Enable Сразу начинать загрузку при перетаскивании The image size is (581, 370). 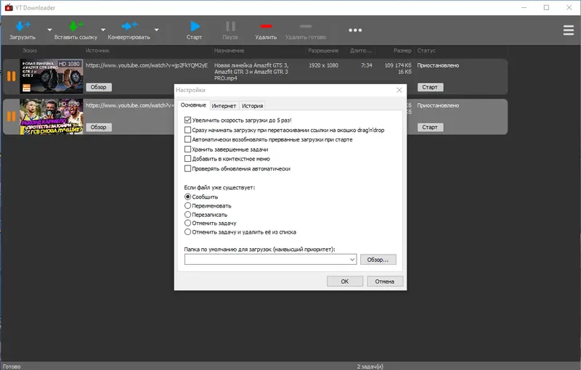pos(187,130)
